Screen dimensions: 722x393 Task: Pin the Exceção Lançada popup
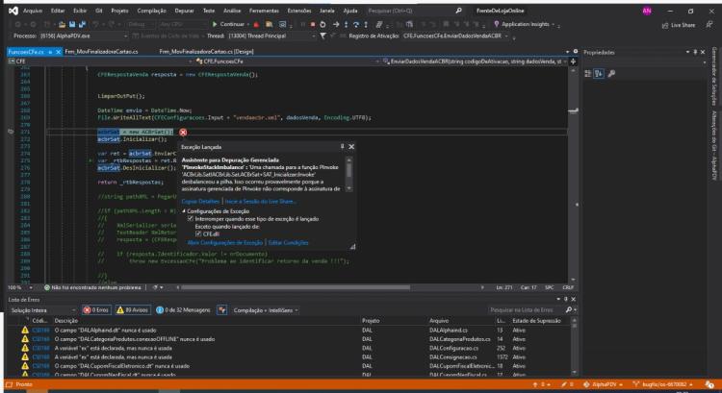pos(342,146)
